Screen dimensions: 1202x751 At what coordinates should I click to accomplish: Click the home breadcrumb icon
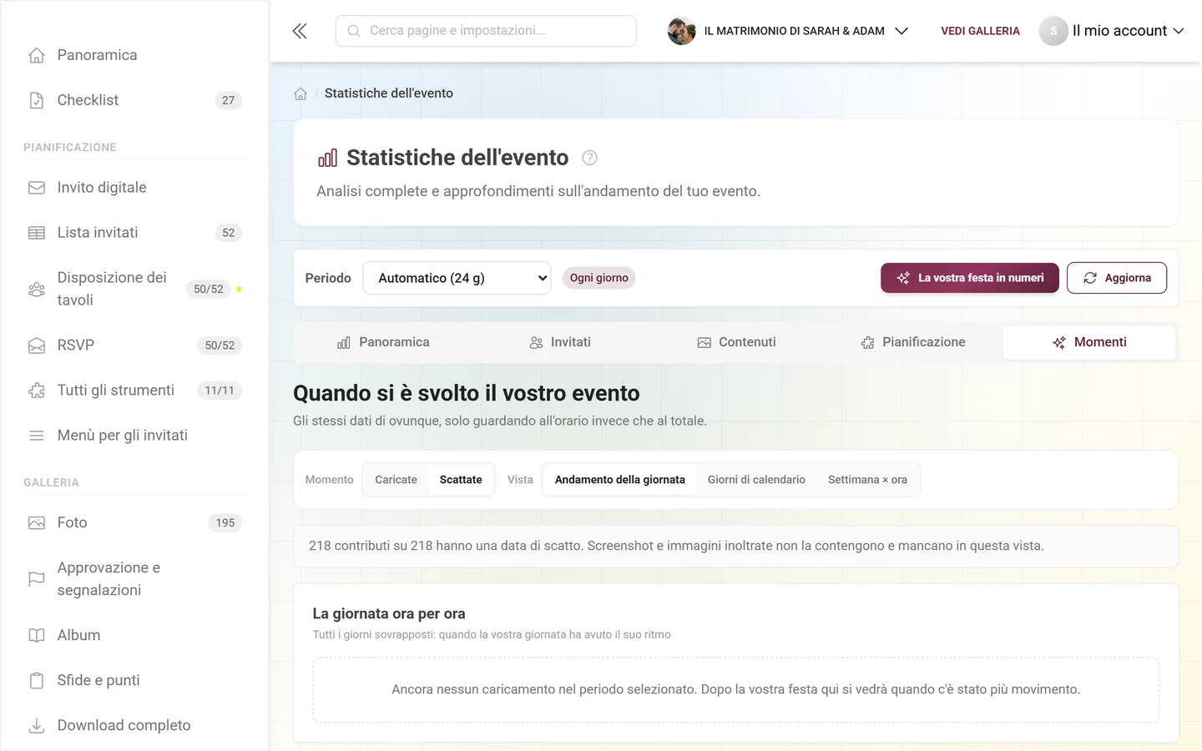[x=300, y=93]
